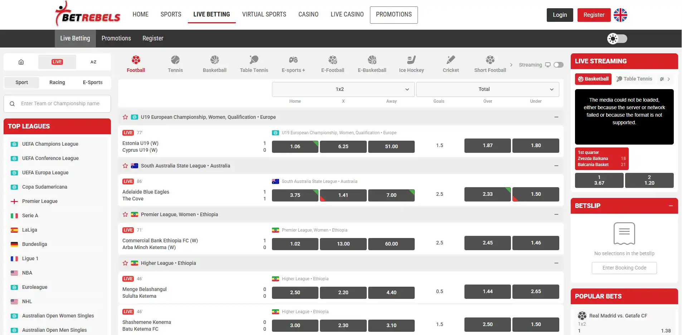
Task: Favorite the U19 European Championship league star
Action: pyautogui.click(x=125, y=117)
